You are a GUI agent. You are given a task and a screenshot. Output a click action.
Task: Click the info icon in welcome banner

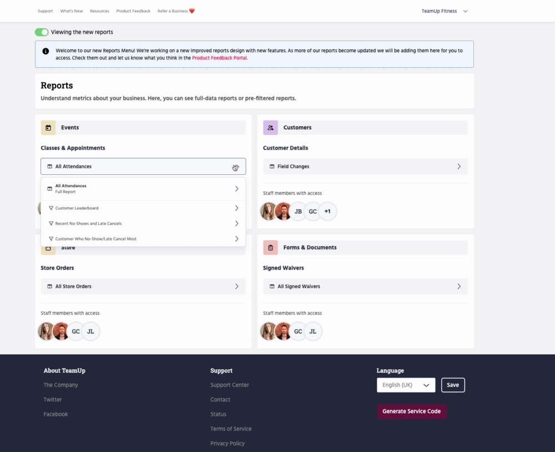pyautogui.click(x=46, y=51)
